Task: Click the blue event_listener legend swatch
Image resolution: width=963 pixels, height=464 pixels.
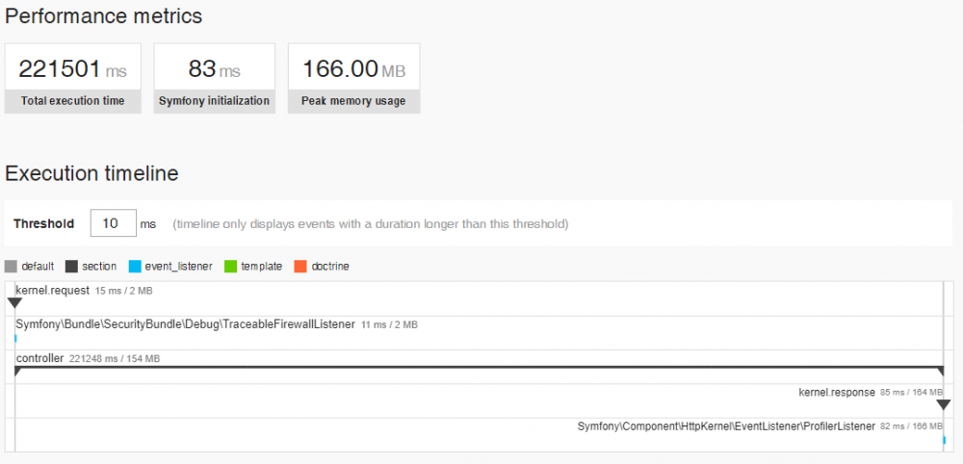Action: point(135,266)
